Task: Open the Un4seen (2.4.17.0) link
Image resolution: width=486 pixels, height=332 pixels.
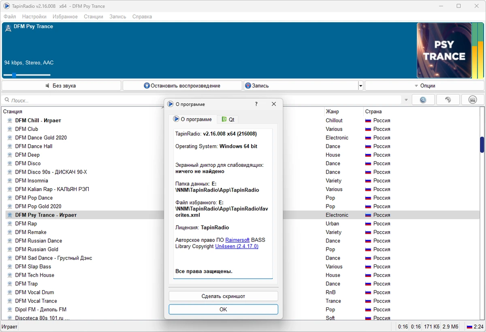Action: coord(237,246)
